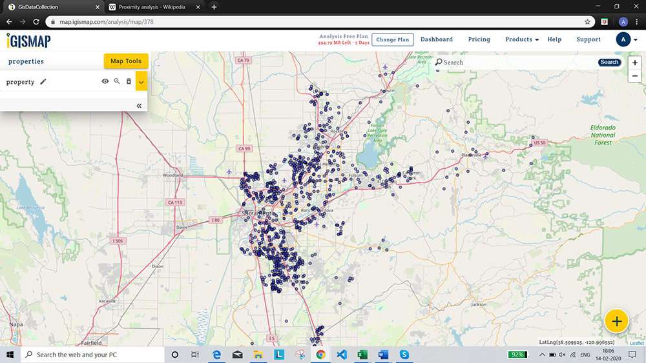Reload the current page

coord(36,22)
